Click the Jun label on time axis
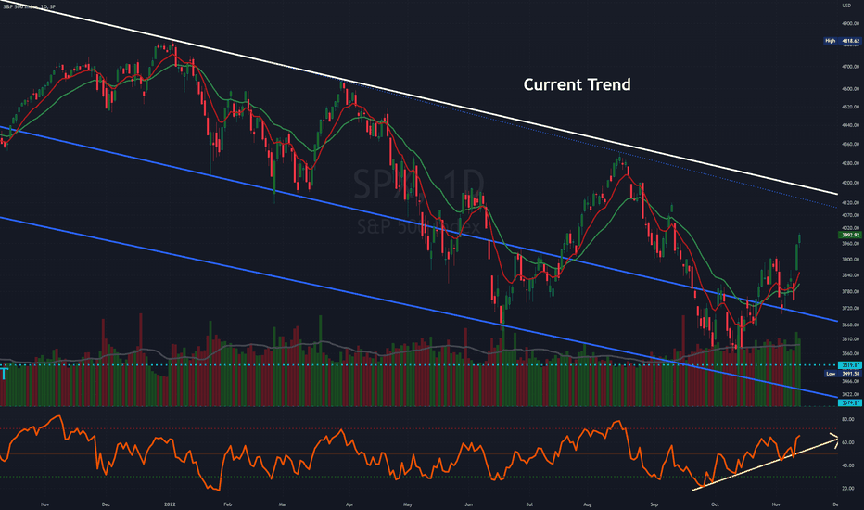 click(468, 504)
